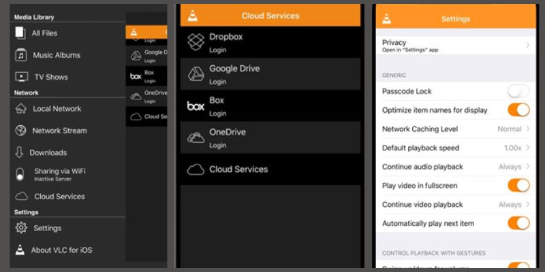Select the Dropbox logo in middle panel
The image size is (545, 272).
pyautogui.click(x=196, y=42)
